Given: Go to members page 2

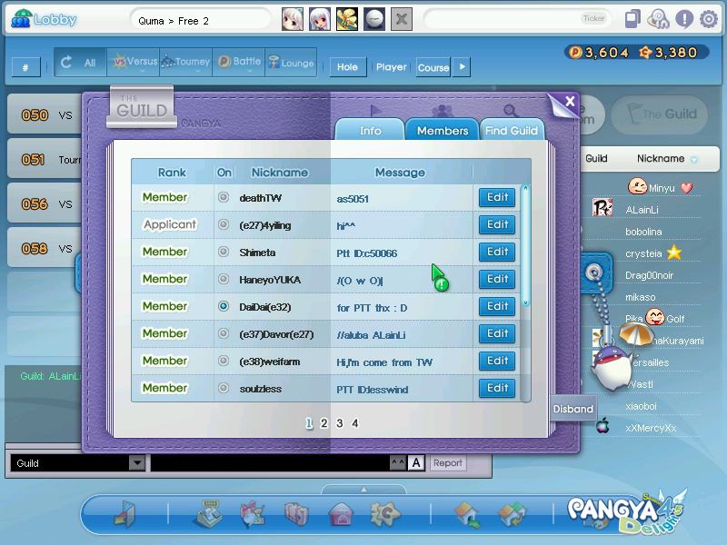Looking at the screenshot, I should coord(324,423).
